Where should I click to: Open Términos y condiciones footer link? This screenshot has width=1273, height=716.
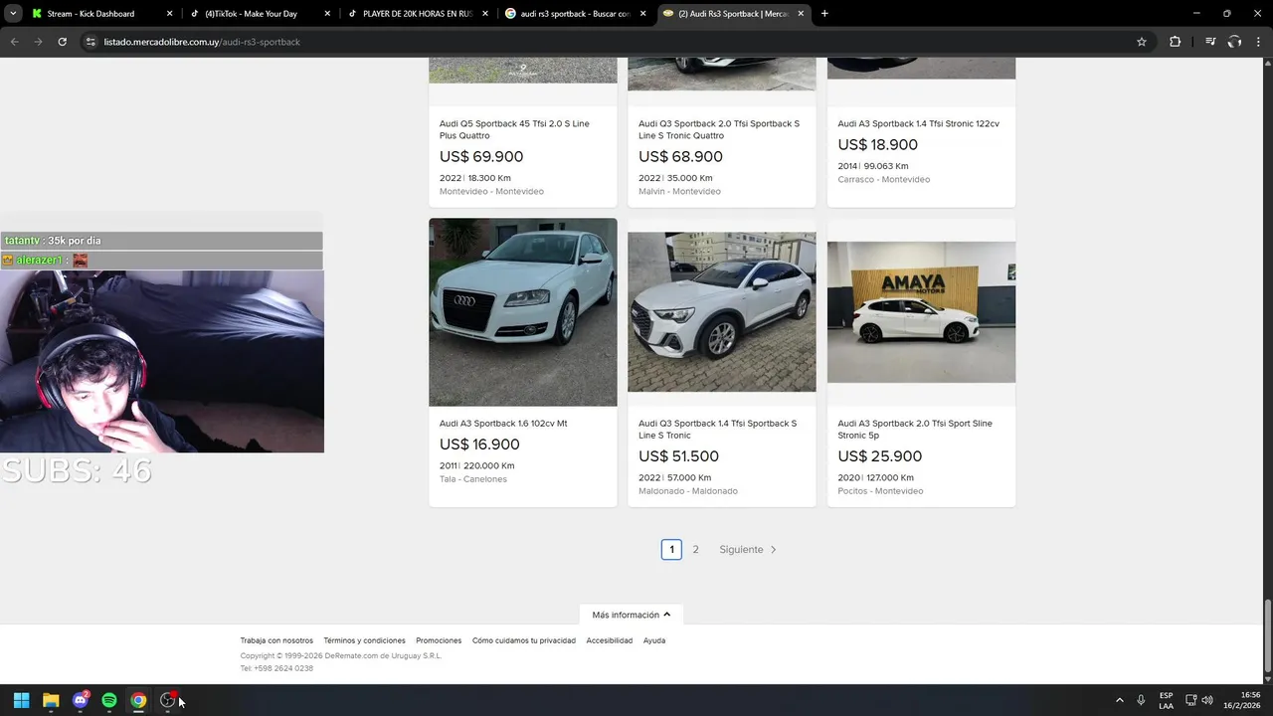(364, 640)
